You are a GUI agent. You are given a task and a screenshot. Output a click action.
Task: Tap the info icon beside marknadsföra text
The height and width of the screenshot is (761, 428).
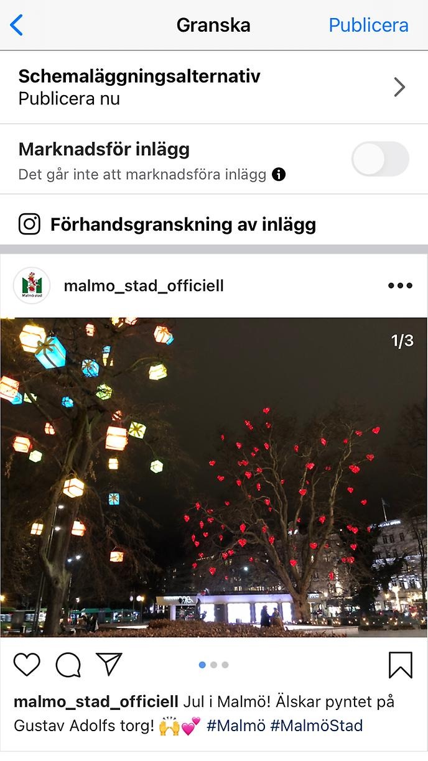[x=279, y=175]
